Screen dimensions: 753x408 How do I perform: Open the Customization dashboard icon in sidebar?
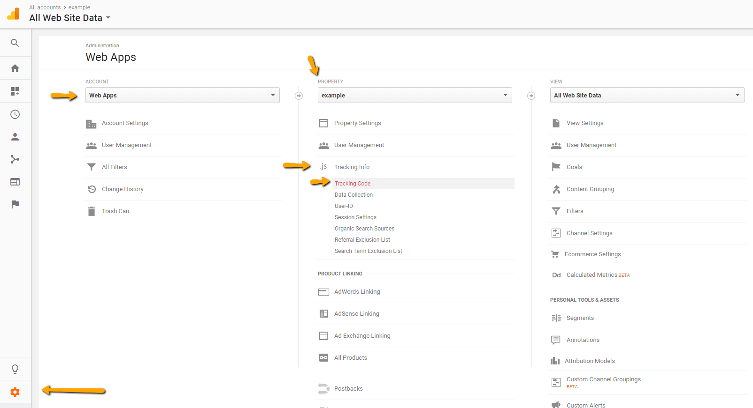point(15,91)
